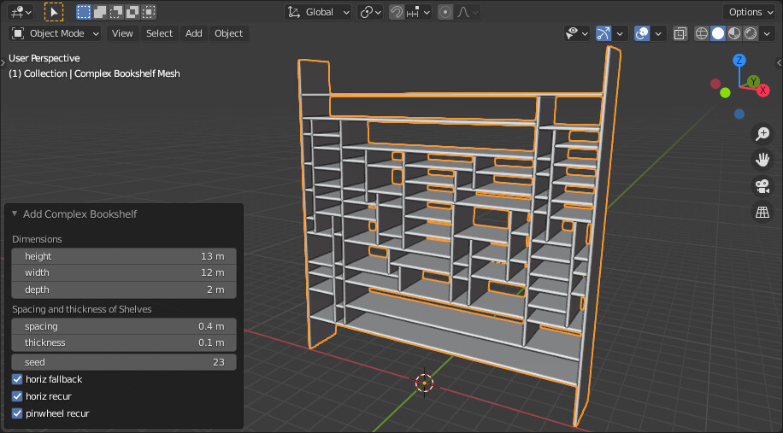Open Global transform orientation dropdown
The height and width of the screenshot is (433, 783).
point(319,12)
